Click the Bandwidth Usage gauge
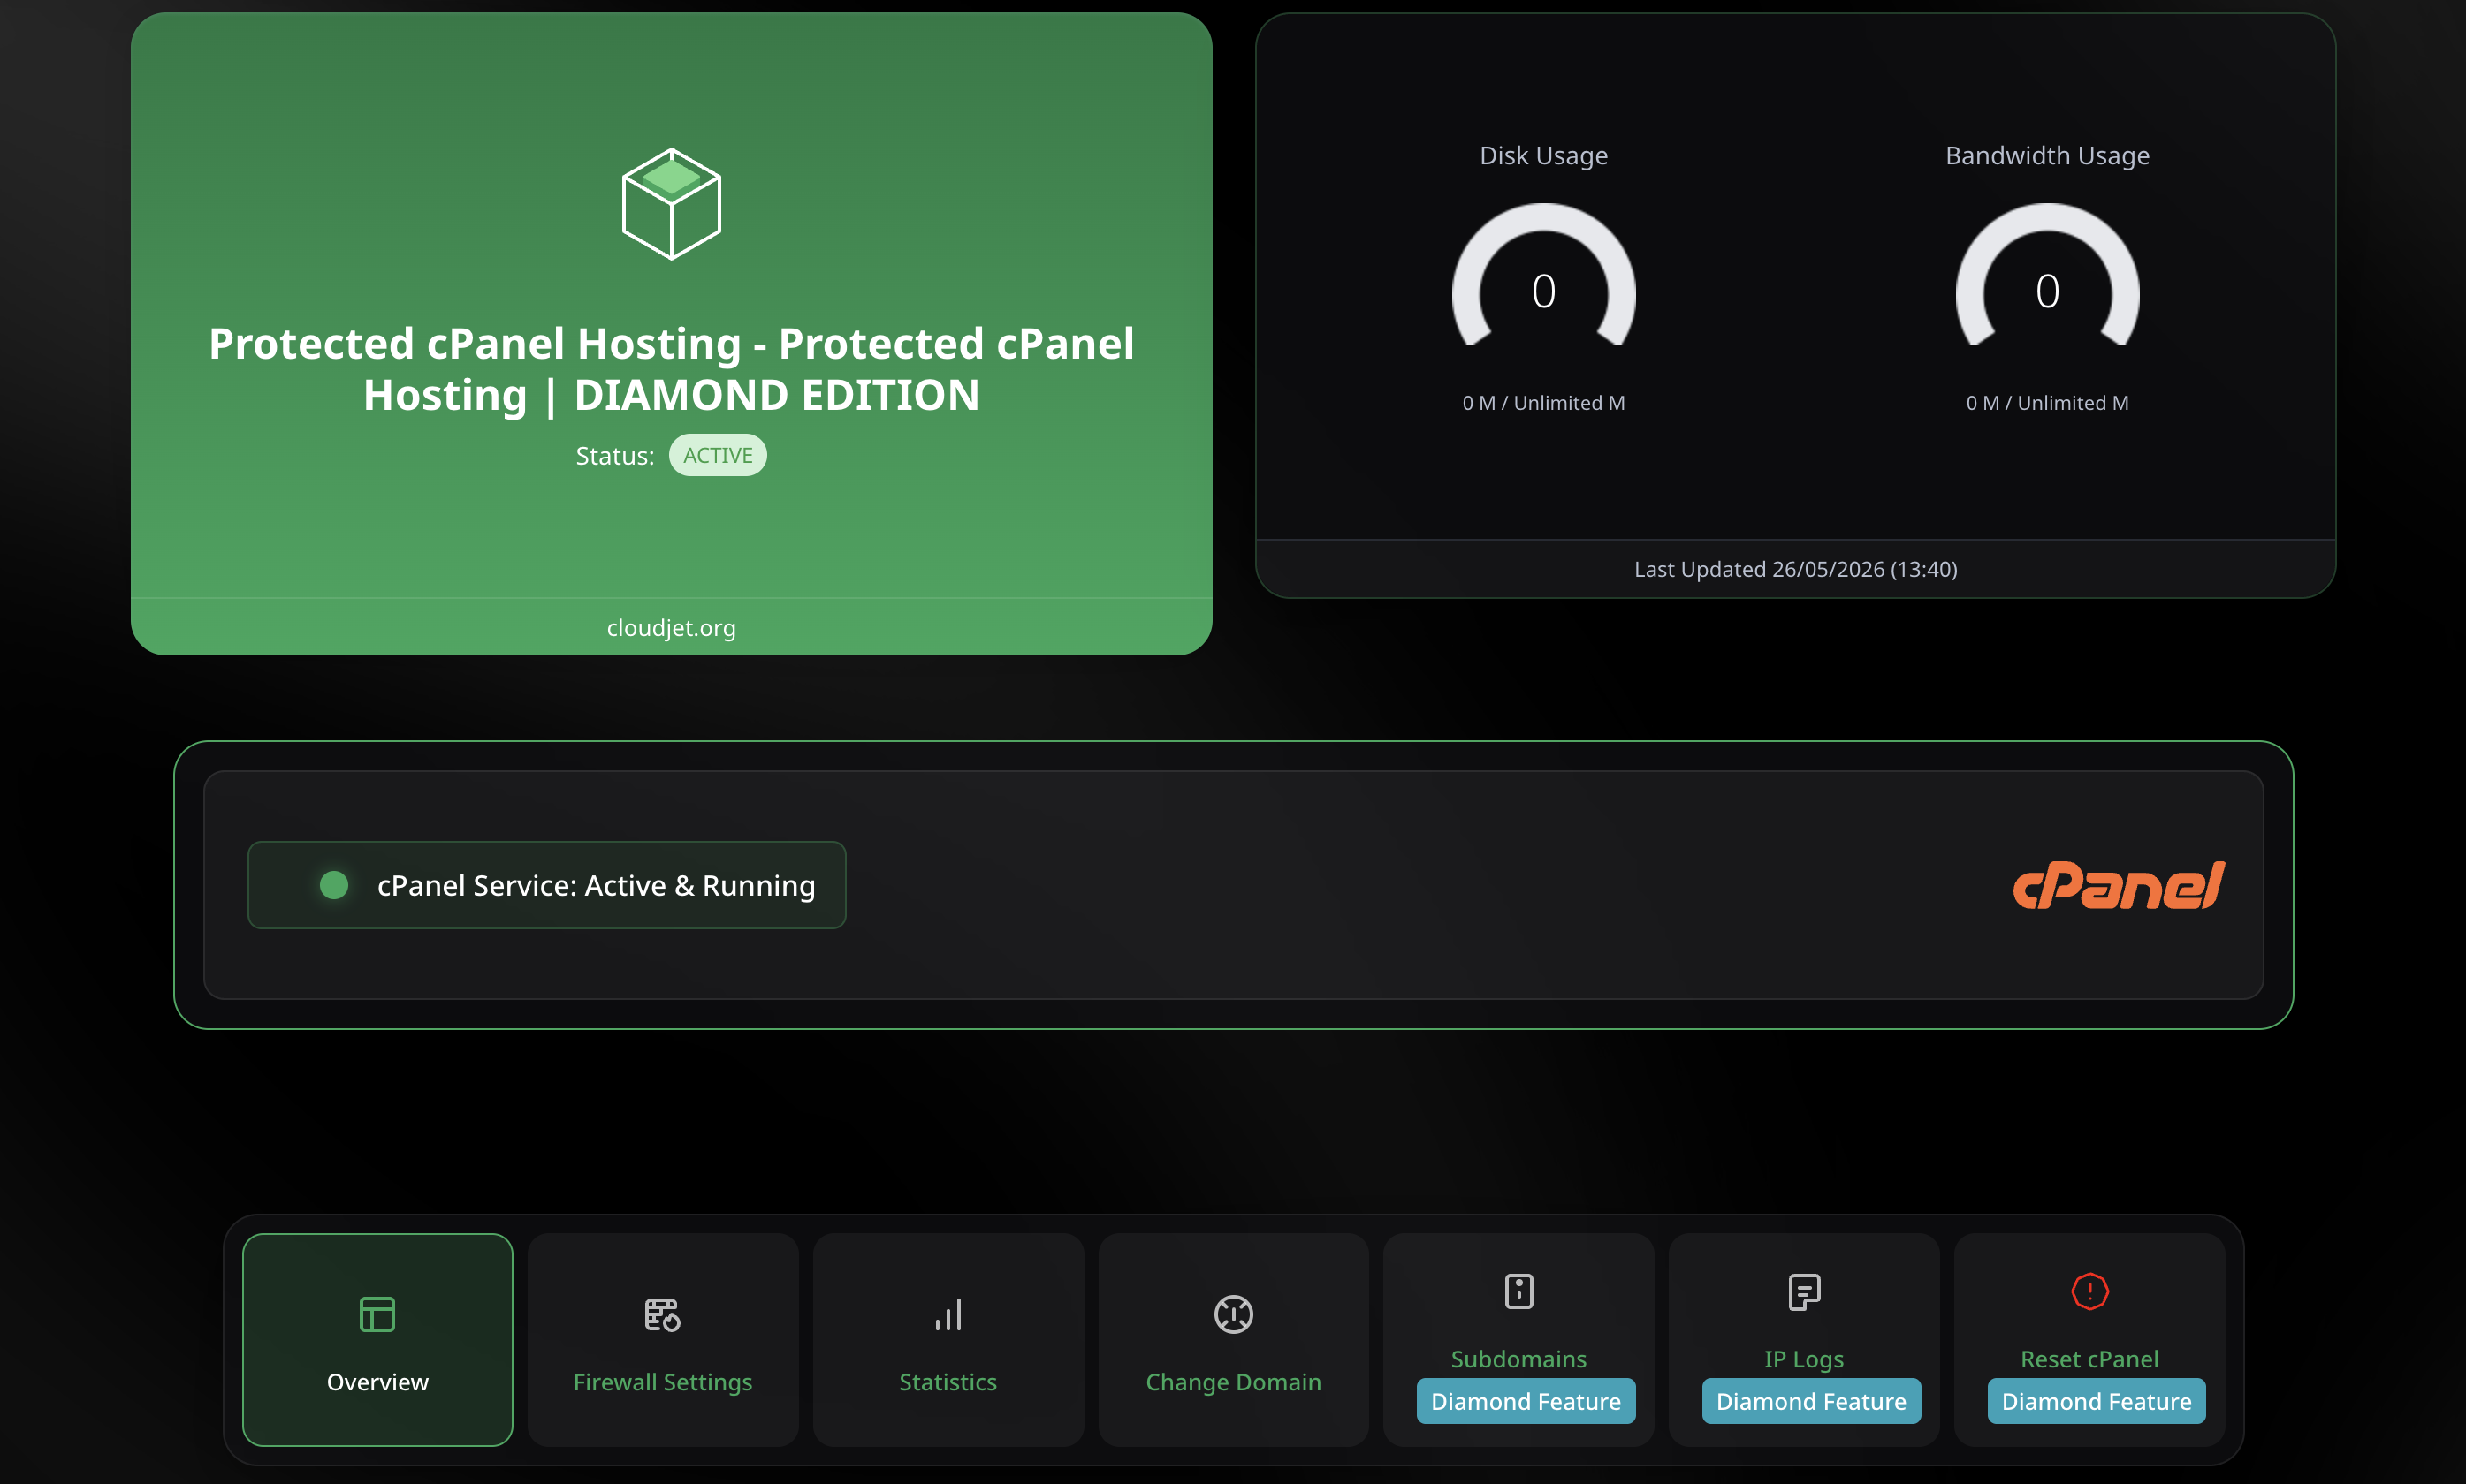Image resolution: width=2466 pixels, height=1484 pixels. pyautogui.click(x=2047, y=275)
